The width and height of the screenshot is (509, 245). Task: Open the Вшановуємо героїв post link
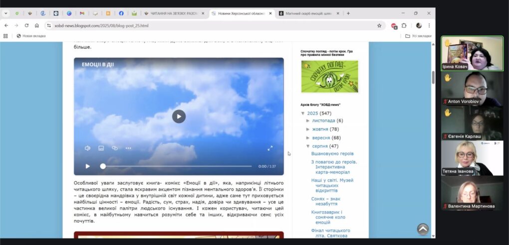332,153
